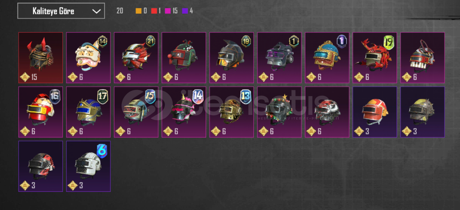Click the orange quality count swatch

click(x=138, y=11)
